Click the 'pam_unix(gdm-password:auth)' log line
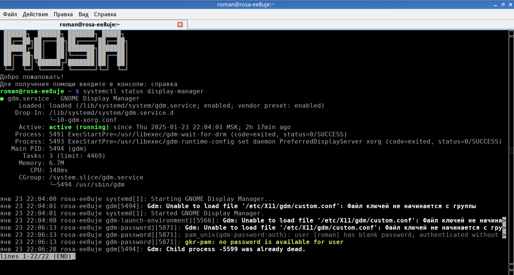 click(253, 235)
